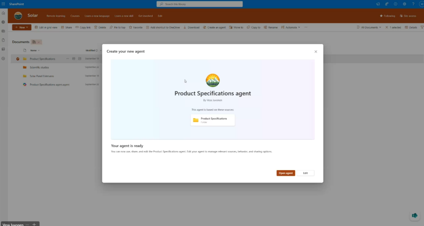The image size is (424, 226).
Task: Open the All Documents view dropdown
Action: pos(369,27)
